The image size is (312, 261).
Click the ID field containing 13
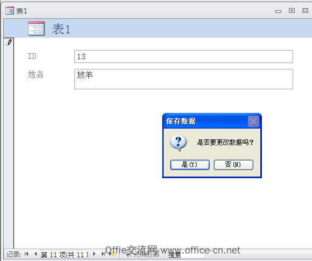click(x=183, y=57)
